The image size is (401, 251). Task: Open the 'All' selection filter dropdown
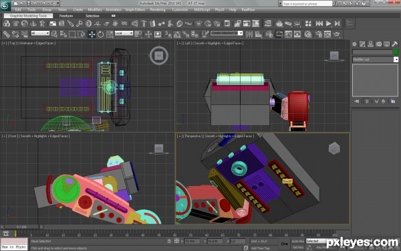40,33
